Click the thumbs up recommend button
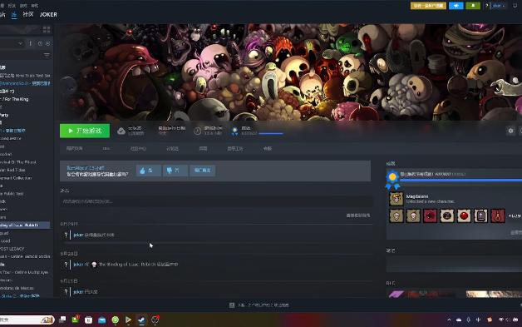Image resolution: width=522 pixels, height=327 pixels. [149, 171]
